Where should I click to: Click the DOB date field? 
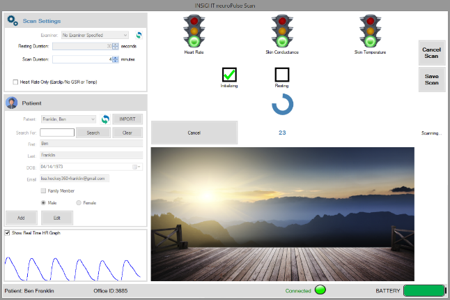click(x=91, y=167)
